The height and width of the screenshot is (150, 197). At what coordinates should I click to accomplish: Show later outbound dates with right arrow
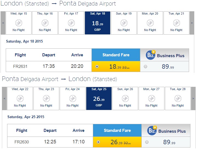click(192, 23)
